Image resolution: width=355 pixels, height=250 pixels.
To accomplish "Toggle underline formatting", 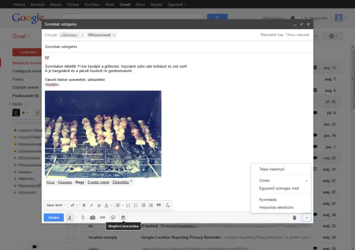I will pos(99,205).
